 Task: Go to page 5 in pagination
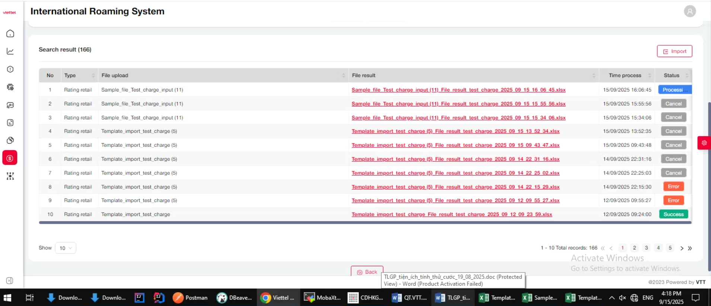click(x=670, y=248)
